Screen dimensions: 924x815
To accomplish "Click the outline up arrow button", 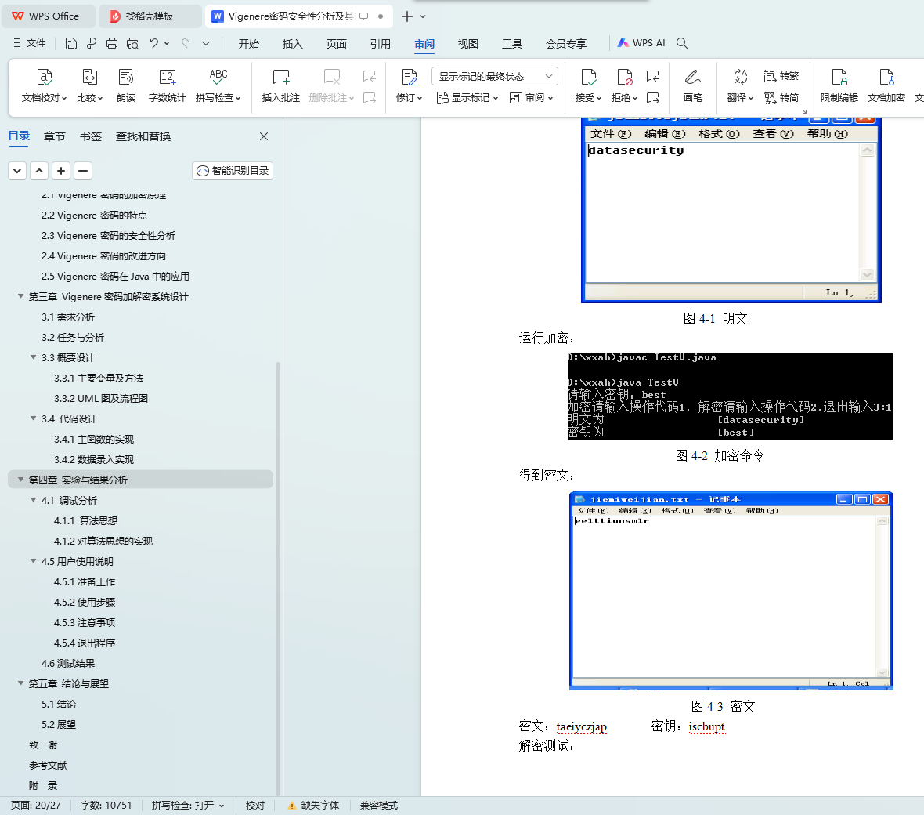I will pyautogui.click(x=39, y=171).
